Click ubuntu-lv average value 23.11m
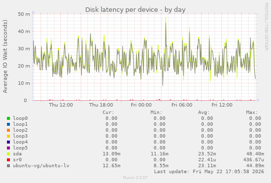The width and height of the screenshot is (271, 183). (x=207, y=166)
